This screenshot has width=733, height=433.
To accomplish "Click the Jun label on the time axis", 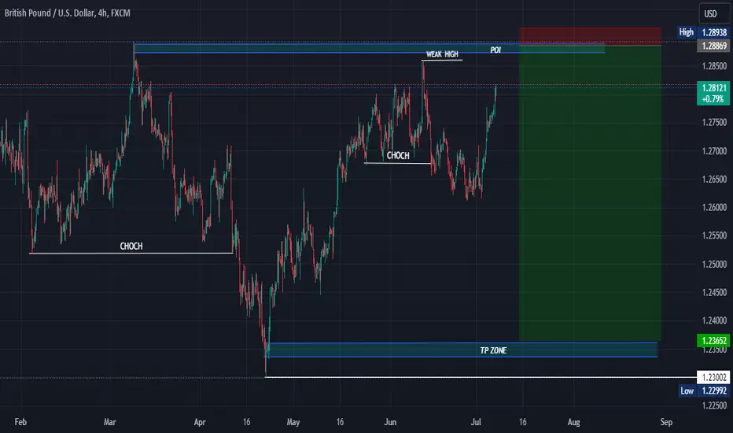I will [390, 422].
